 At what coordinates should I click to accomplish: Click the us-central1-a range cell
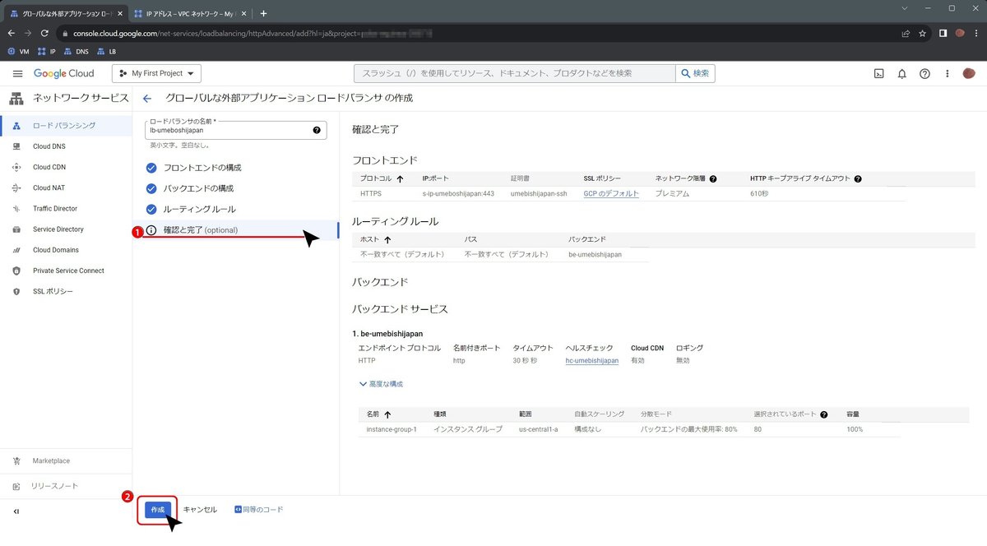[539, 430]
